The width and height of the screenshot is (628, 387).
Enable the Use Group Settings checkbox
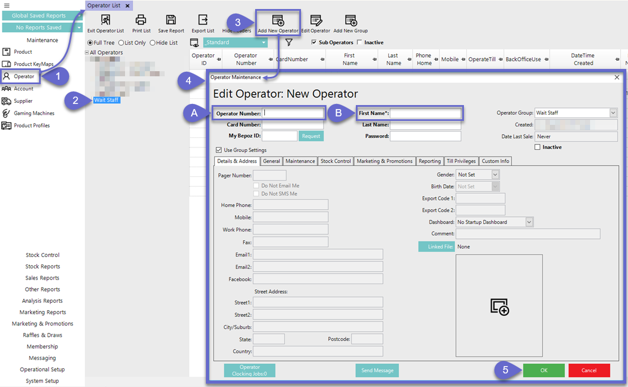tap(219, 150)
